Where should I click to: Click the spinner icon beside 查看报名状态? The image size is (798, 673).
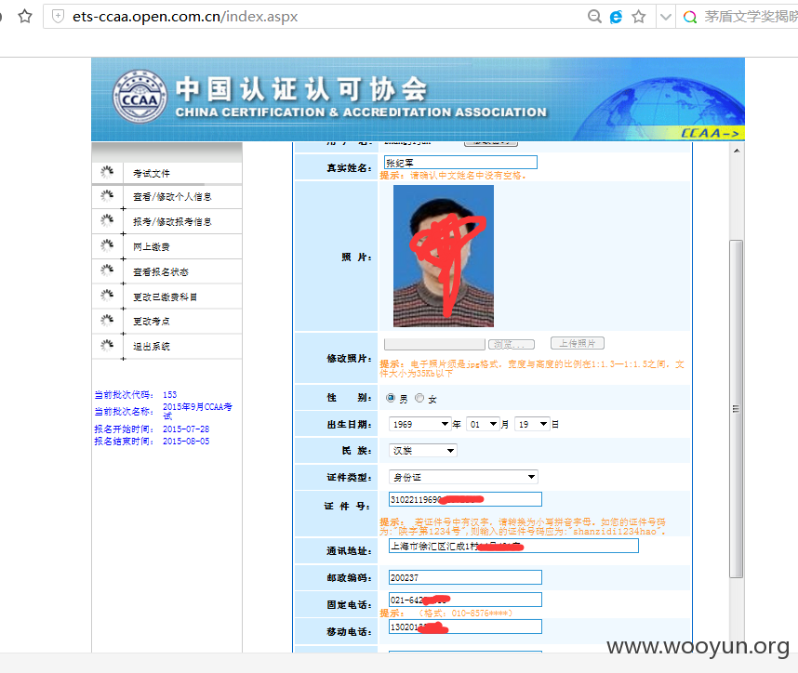(107, 271)
